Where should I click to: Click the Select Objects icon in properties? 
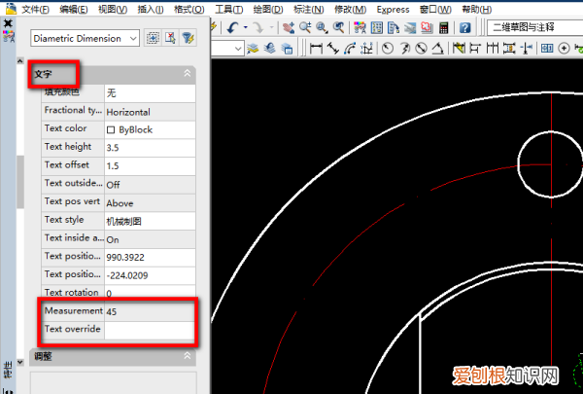pyautogui.click(x=170, y=38)
